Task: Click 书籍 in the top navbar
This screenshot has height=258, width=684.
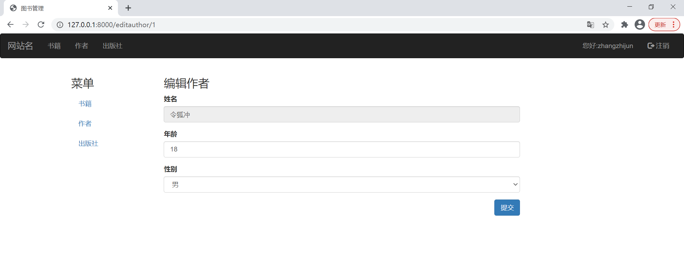Action: click(54, 46)
